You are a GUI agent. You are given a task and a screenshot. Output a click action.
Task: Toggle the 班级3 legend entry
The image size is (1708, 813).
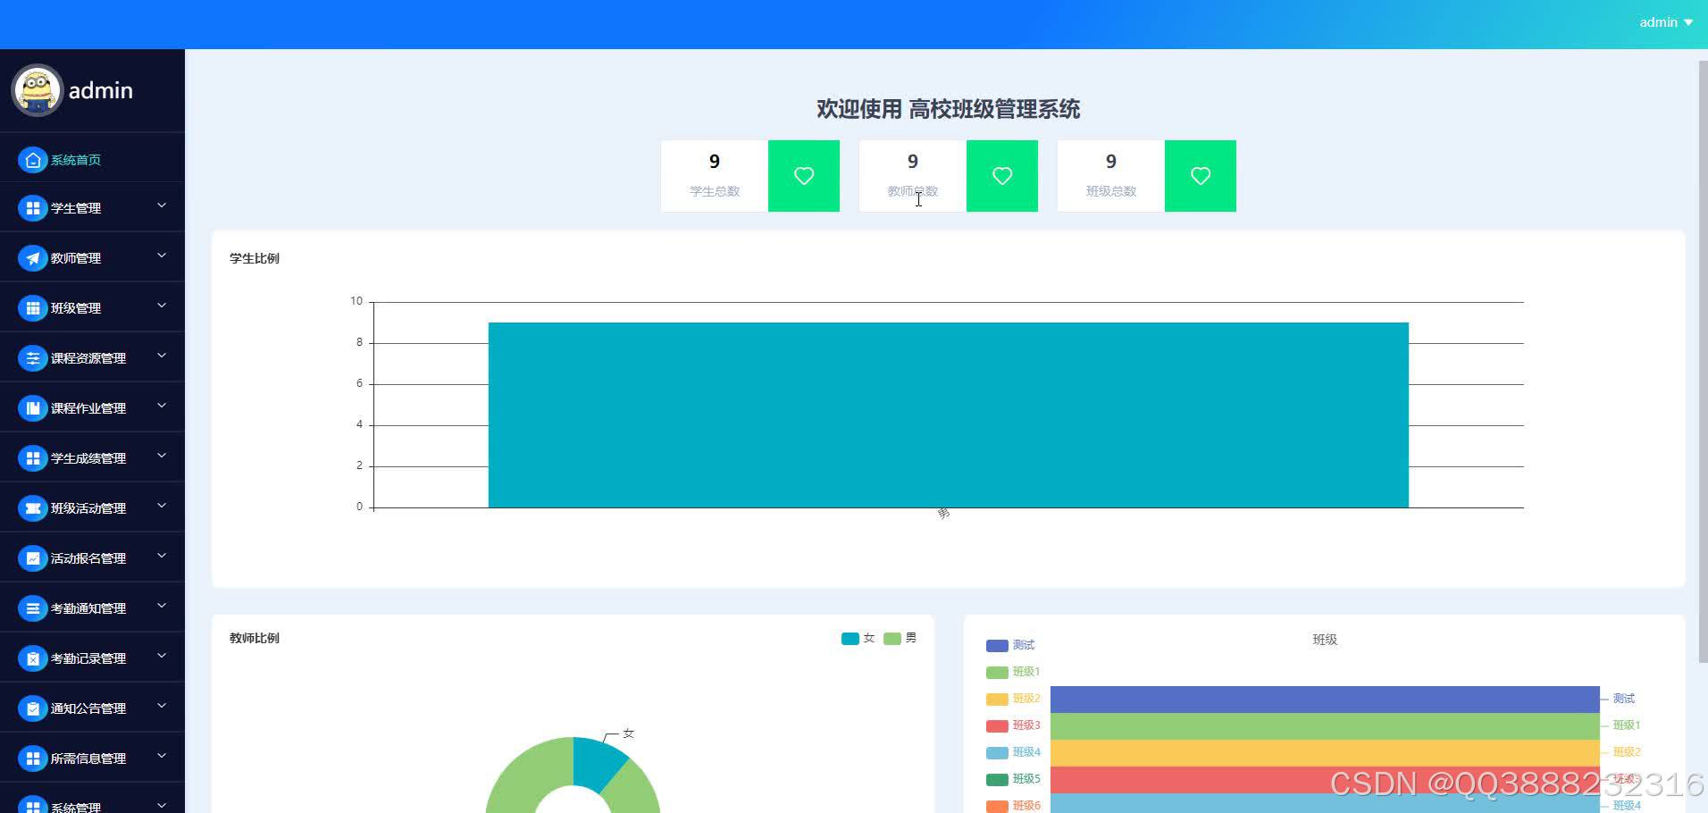click(1013, 725)
